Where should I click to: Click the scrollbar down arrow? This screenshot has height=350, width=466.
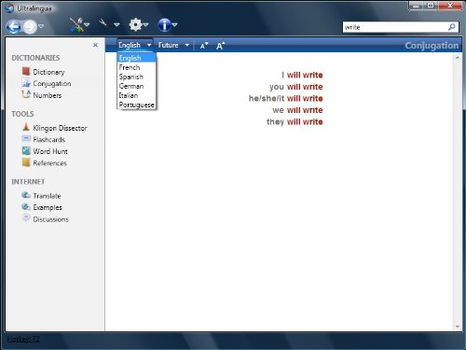458,327
